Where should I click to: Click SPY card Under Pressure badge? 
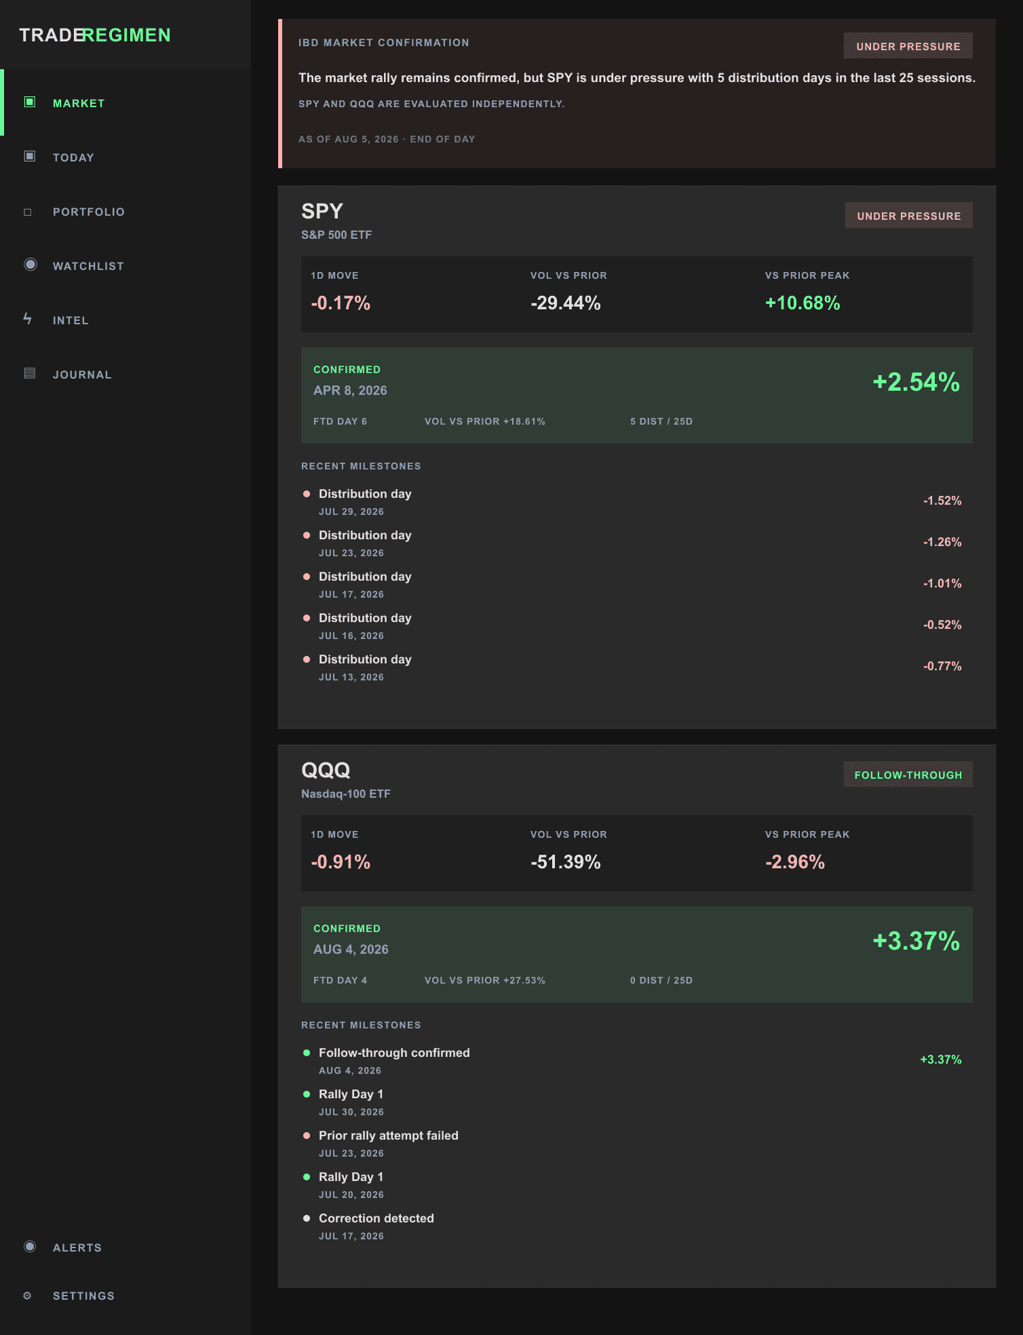click(x=909, y=216)
